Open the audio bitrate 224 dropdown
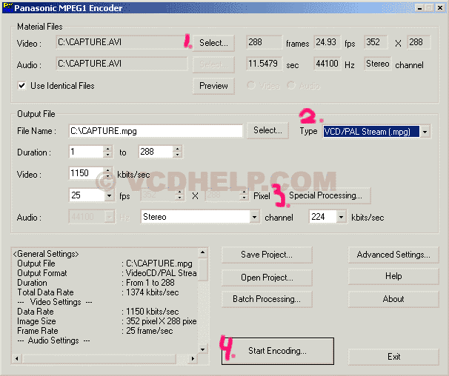Viewport: 449px width, 376px height. point(341,217)
